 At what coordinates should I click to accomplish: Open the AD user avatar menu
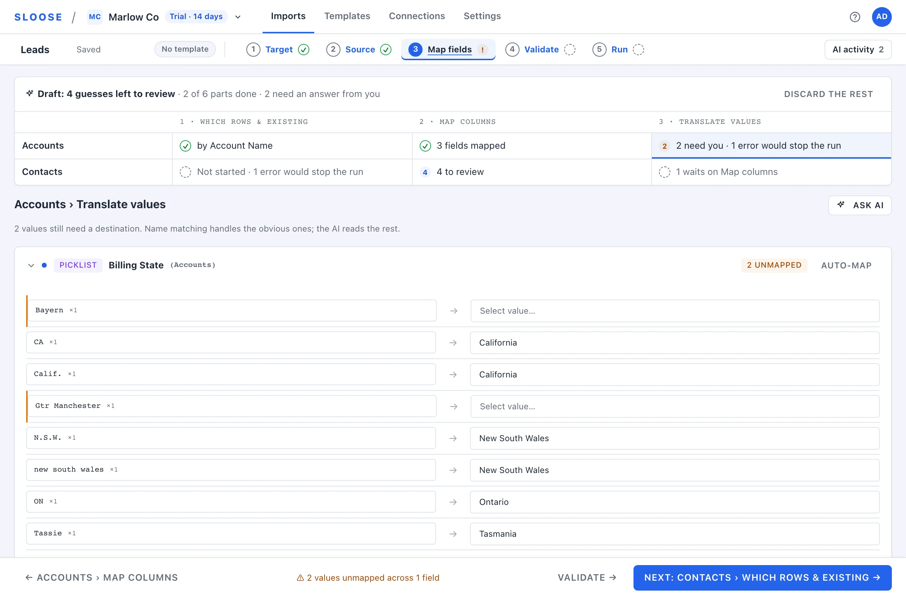pos(881,17)
